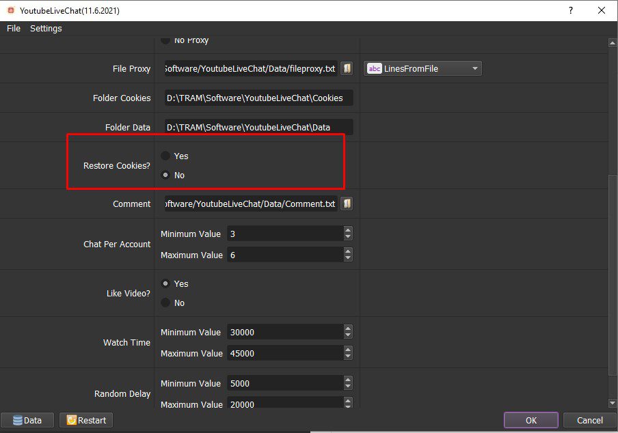618x433 pixels.
Task: Click the Random Delay label
Action: coord(122,393)
